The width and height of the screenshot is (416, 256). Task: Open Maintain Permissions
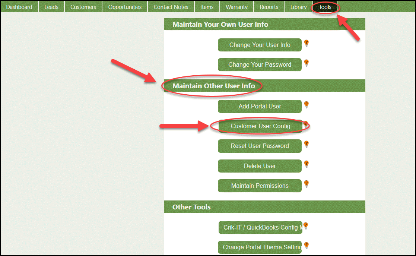pos(260,186)
